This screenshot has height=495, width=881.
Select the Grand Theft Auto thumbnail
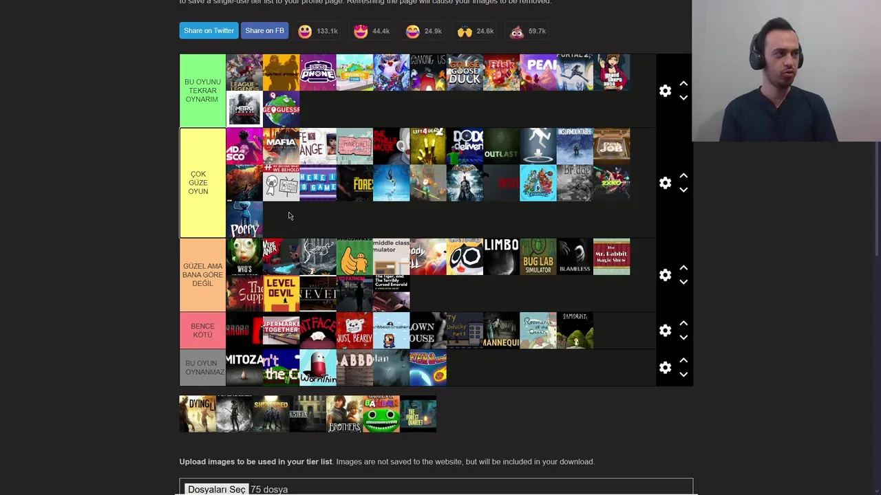[611, 72]
